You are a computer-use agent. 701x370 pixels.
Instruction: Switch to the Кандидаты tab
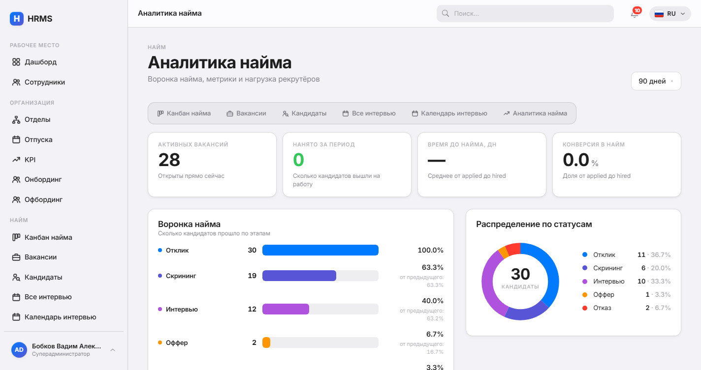[x=304, y=114]
